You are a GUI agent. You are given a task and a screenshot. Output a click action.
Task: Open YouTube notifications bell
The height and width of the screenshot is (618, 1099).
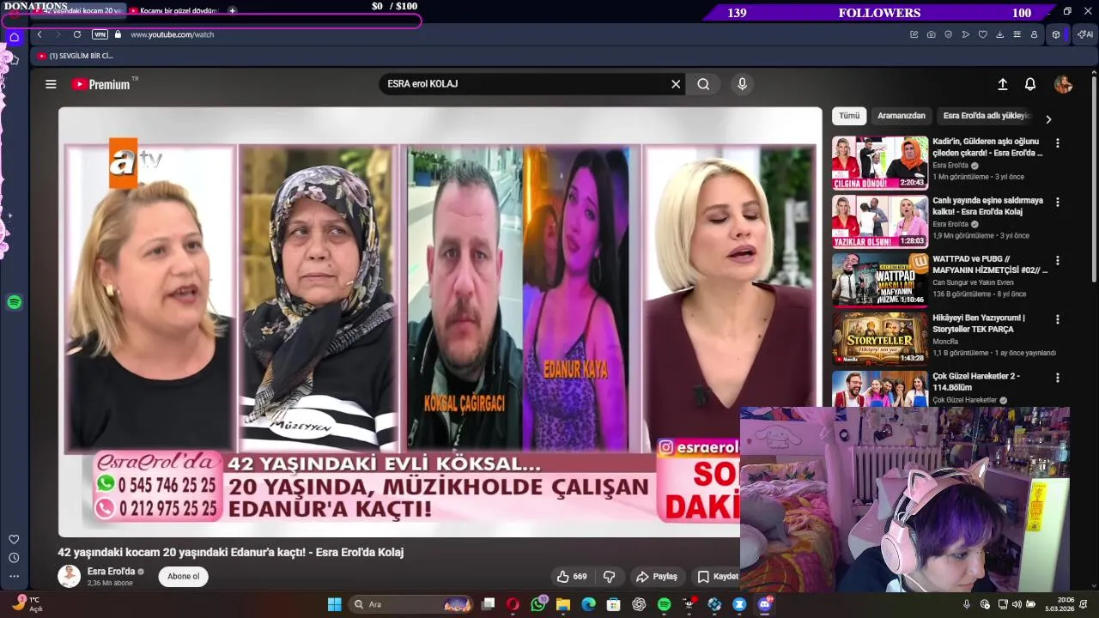[1030, 84]
